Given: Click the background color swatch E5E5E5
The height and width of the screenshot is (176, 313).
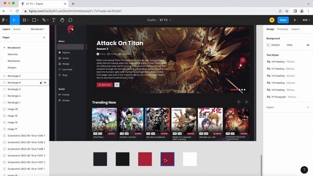Looking at the screenshot, I should 268,45.
